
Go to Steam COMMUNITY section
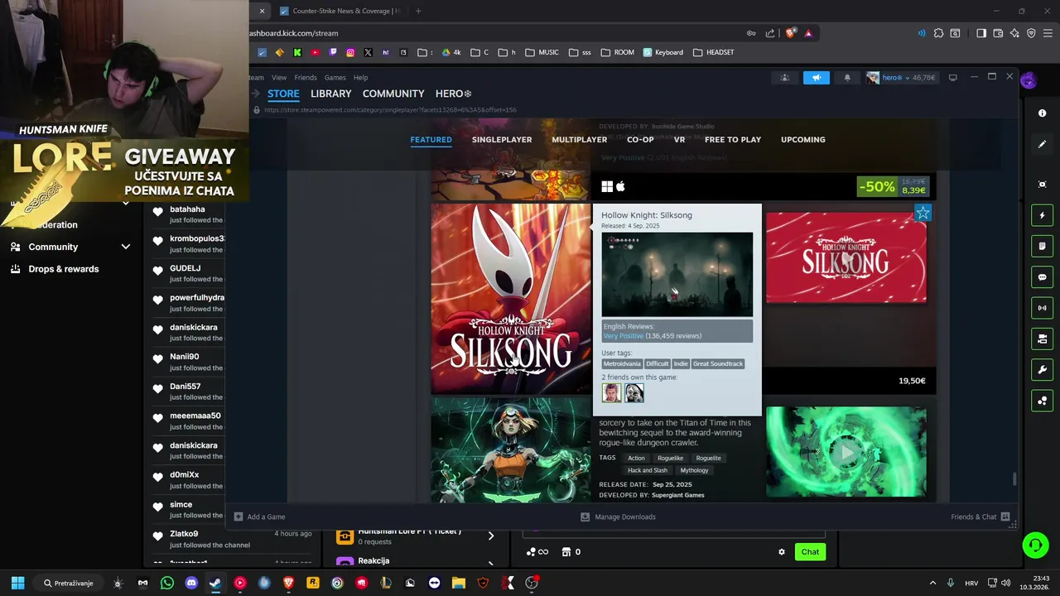pos(393,94)
